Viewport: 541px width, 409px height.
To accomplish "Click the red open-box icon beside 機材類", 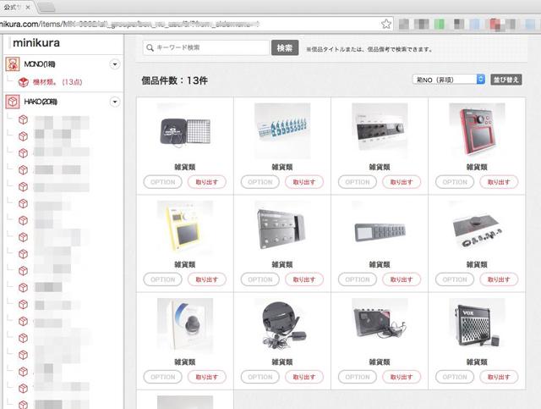I will click(24, 82).
